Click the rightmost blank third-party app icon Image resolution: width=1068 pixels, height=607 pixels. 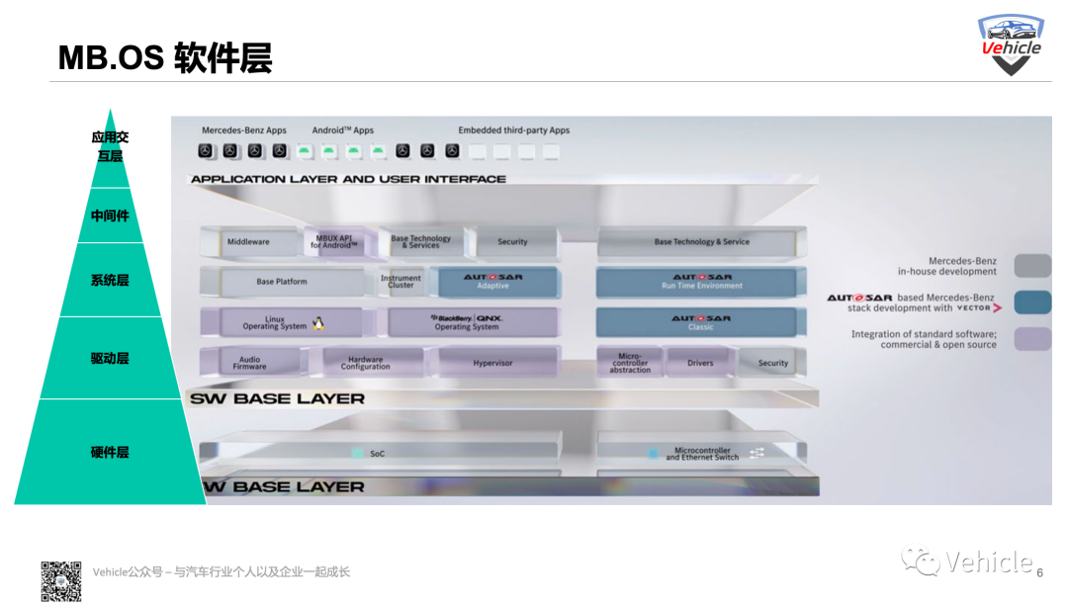551,151
